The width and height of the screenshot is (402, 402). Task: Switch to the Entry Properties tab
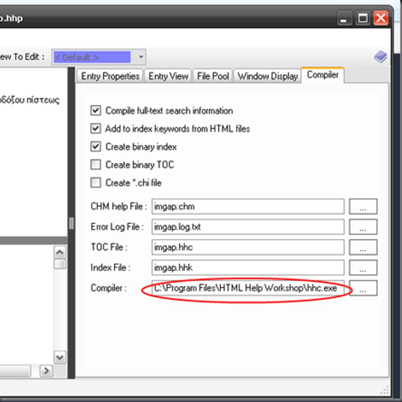tap(110, 76)
